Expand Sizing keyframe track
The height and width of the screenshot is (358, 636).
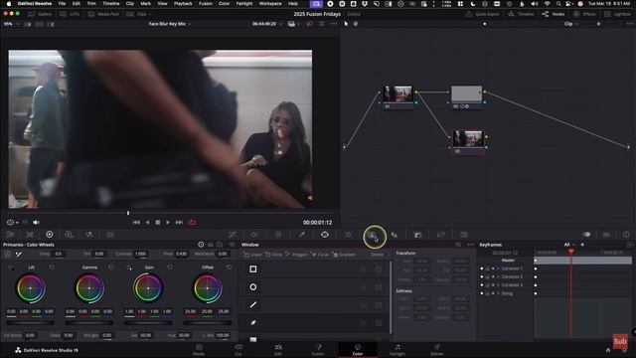pos(498,293)
